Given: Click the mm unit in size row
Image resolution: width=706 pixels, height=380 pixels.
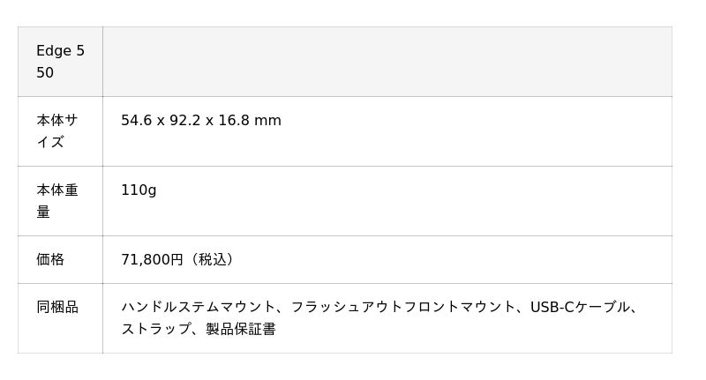Looking at the screenshot, I should click(x=268, y=121).
